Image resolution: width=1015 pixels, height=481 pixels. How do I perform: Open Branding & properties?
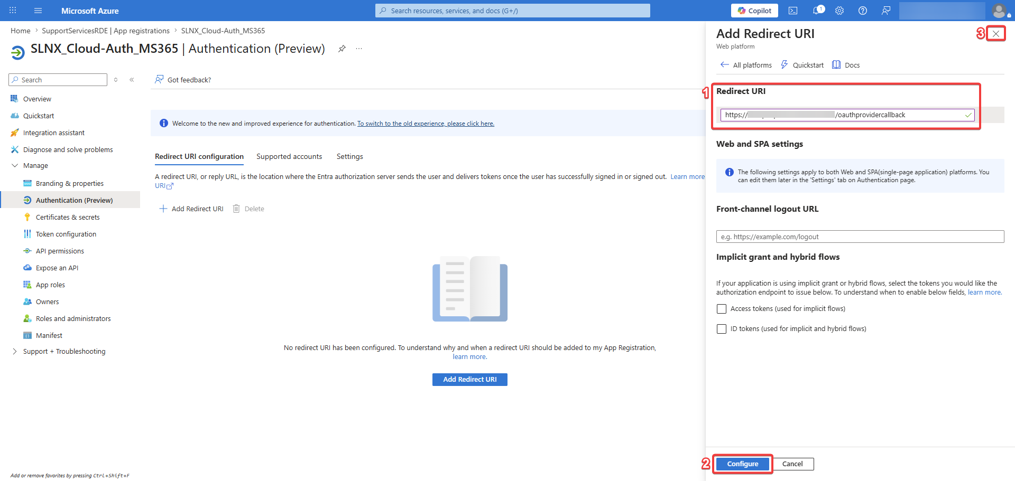tap(70, 183)
